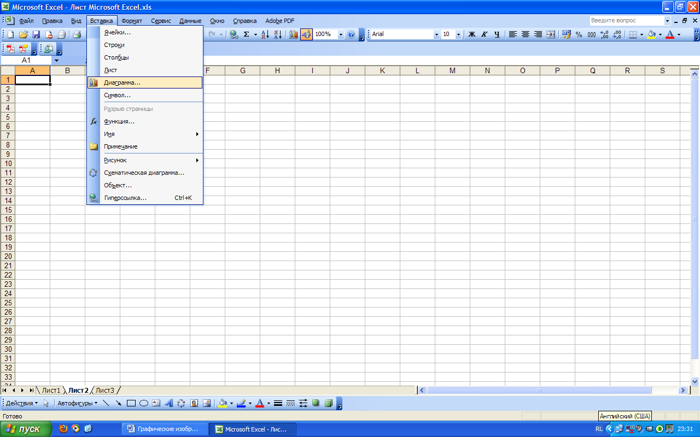Select Гиперссылка menu entry
This screenshot has height=437, width=700.
tap(145, 198)
